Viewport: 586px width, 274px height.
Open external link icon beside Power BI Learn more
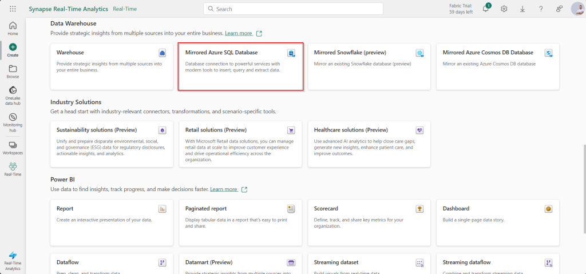[244, 189]
